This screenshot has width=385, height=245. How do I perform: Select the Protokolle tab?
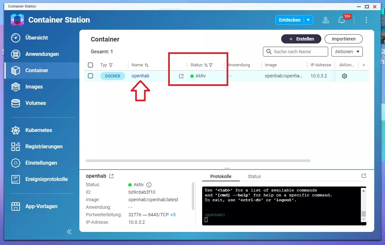220,176
